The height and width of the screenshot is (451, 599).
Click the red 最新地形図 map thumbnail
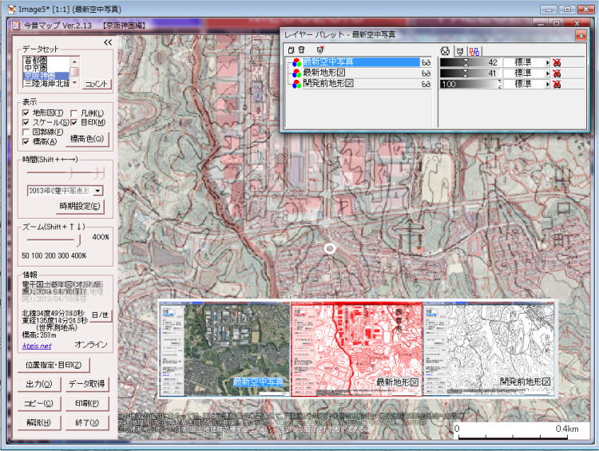pyautogui.click(x=357, y=349)
